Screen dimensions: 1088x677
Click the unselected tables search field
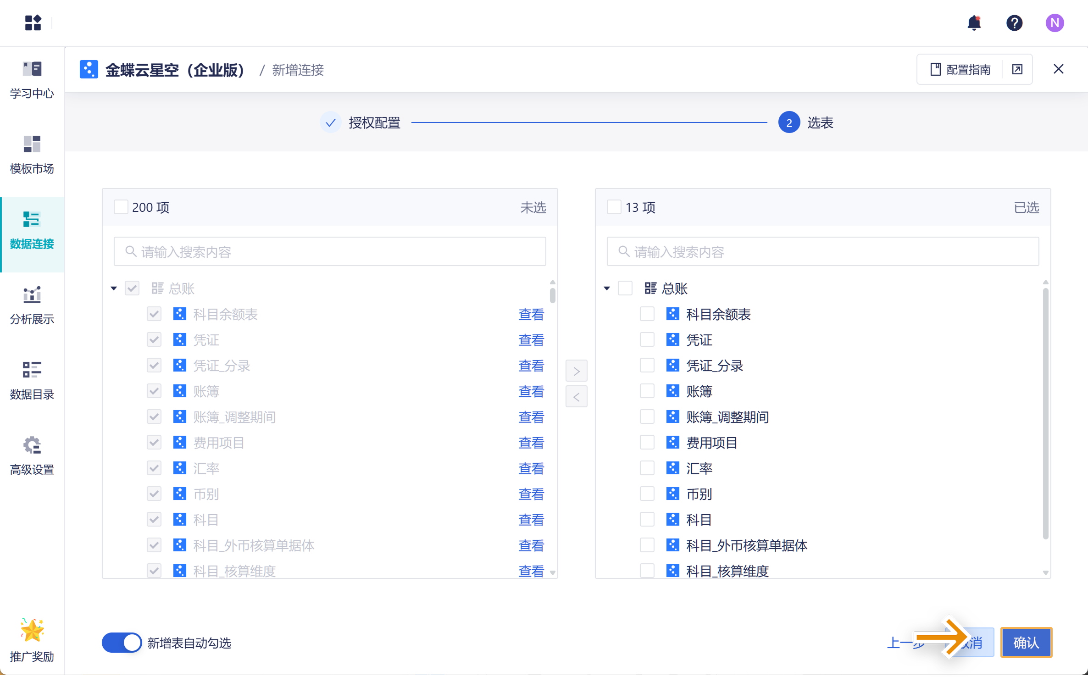pyautogui.click(x=330, y=252)
